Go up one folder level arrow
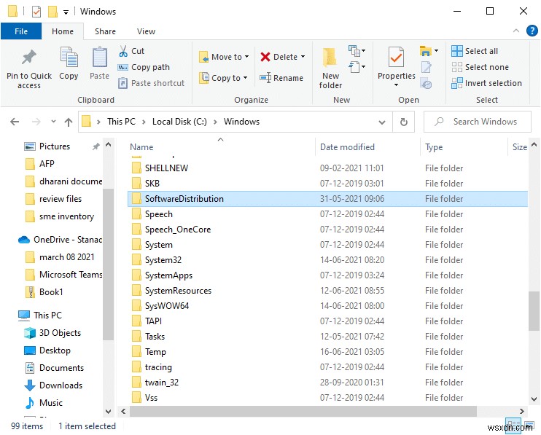The width and height of the screenshot is (541, 435). (69, 122)
